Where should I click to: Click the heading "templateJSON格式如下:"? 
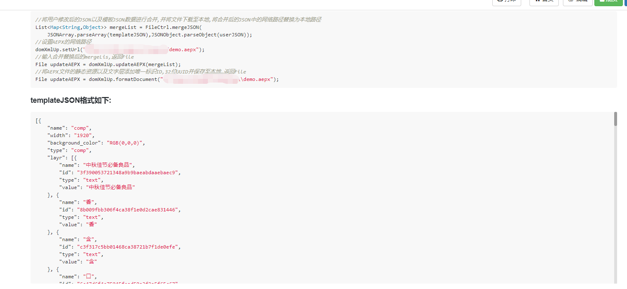click(x=71, y=100)
